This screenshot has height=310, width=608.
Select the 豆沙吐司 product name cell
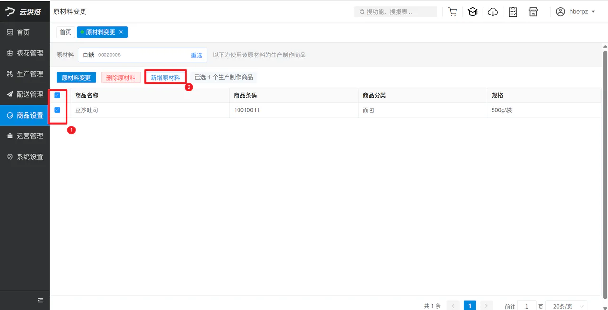point(150,110)
